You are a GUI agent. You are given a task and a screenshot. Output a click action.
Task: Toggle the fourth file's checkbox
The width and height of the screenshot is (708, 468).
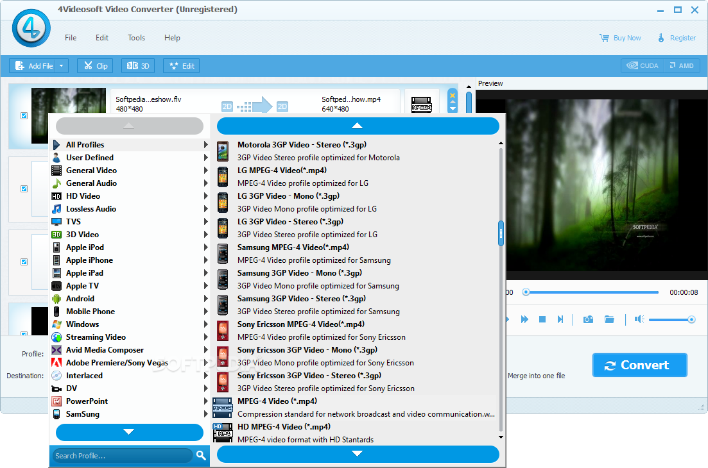(24, 334)
